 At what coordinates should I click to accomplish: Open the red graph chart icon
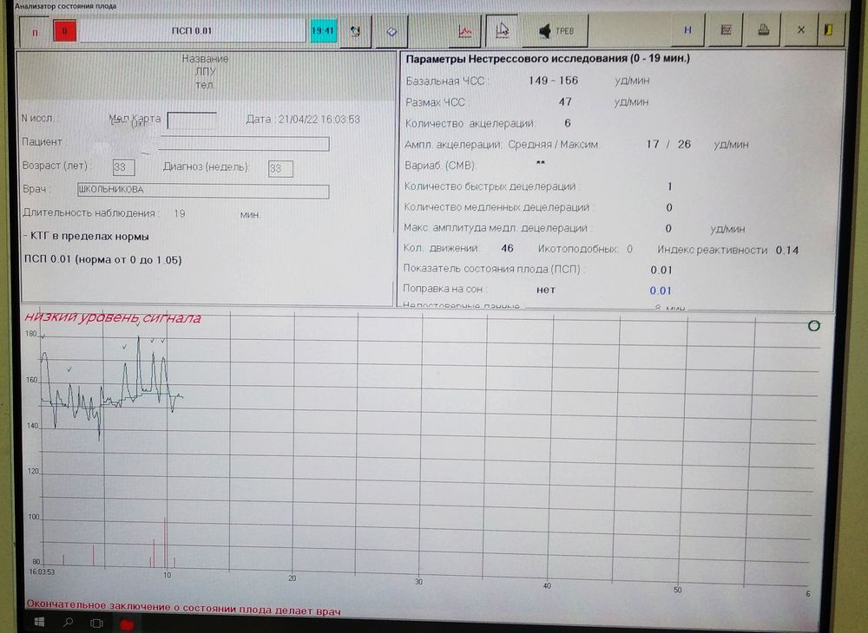click(x=465, y=31)
